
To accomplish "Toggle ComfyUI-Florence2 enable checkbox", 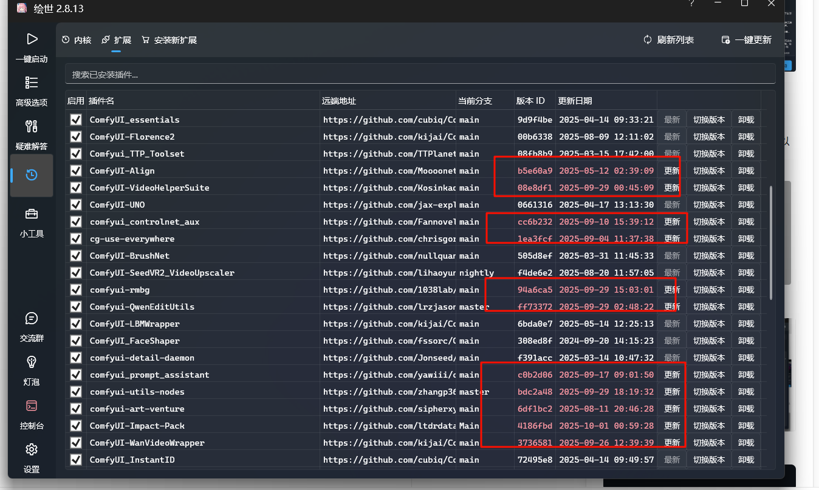I will pos(76,137).
